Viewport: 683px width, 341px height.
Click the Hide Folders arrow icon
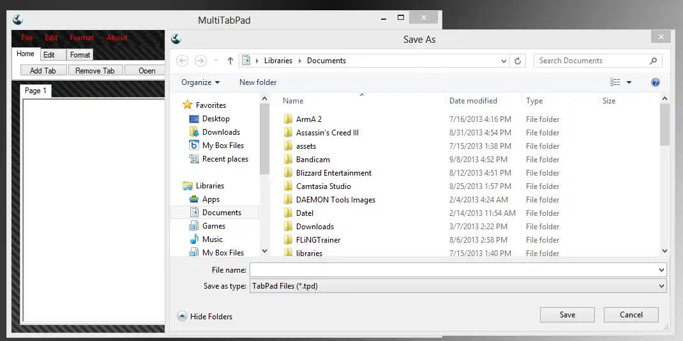click(182, 317)
